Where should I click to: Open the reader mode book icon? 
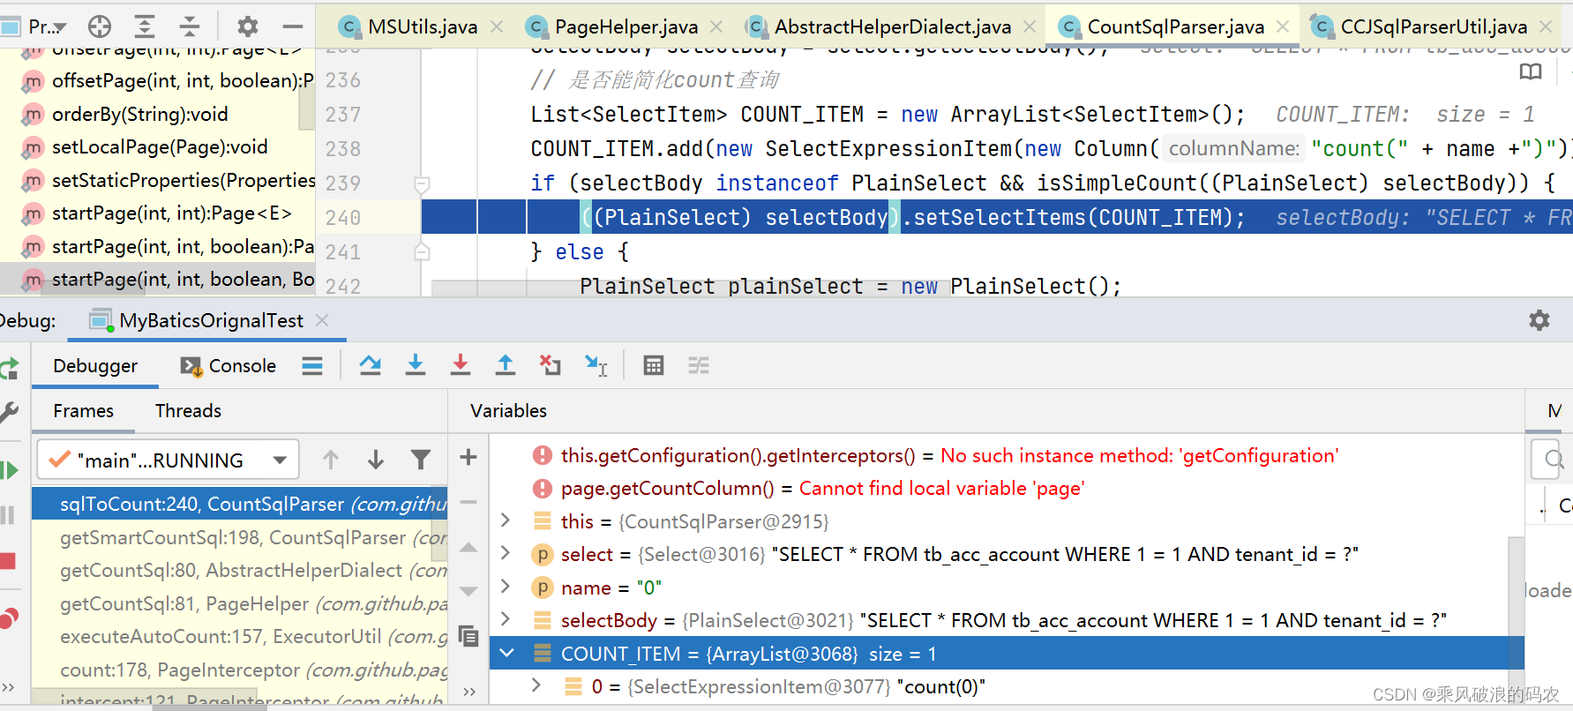pyautogui.click(x=1531, y=71)
